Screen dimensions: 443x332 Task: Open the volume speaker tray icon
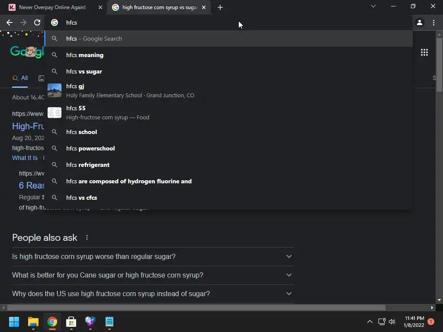[392, 322]
